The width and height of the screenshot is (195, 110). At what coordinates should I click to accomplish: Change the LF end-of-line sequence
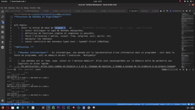172,104
